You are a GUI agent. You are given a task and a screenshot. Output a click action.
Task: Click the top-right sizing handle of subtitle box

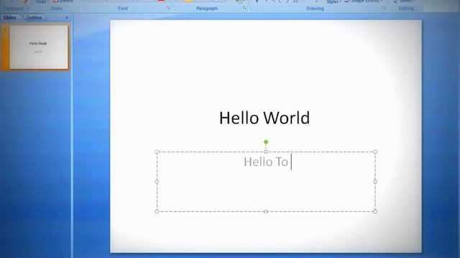[x=375, y=152]
